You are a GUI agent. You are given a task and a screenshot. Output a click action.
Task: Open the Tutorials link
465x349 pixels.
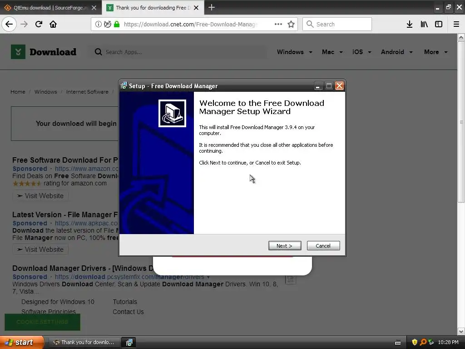[x=125, y=302]
